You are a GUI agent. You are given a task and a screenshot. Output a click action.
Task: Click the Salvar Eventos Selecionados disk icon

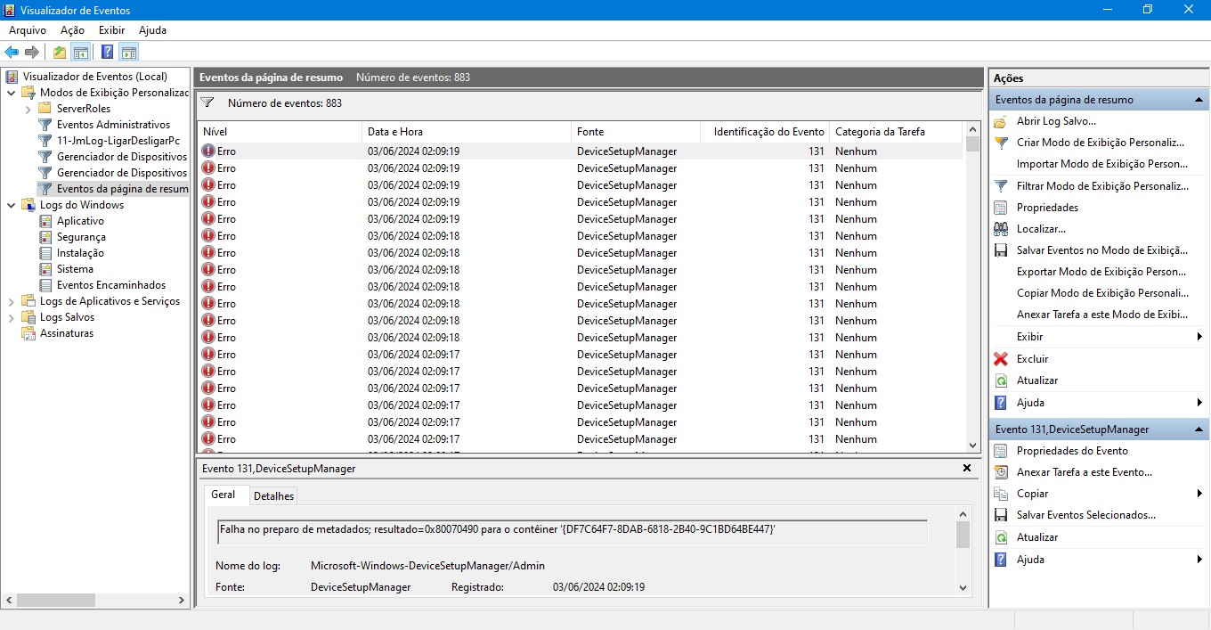(1001, 515)
